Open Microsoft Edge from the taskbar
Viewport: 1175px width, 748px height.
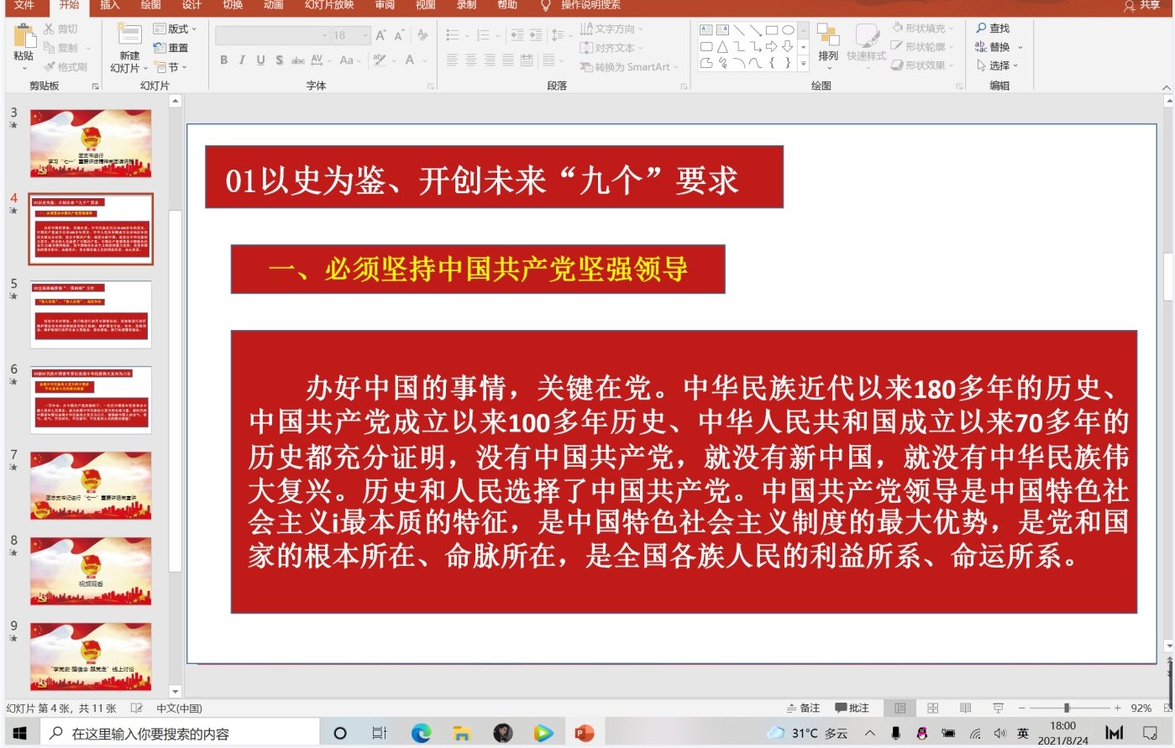421,733
